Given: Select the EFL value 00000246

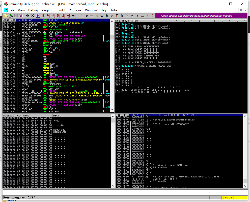Looking at the screenshot, I should 127,66.
